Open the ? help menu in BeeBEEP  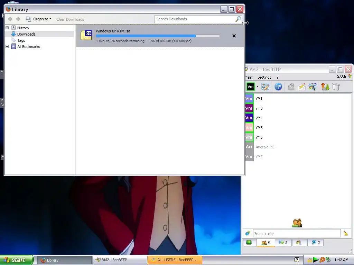coord(278,77)
